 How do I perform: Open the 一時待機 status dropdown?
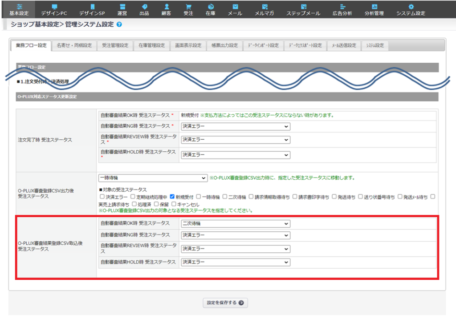(x=153, y=178)
